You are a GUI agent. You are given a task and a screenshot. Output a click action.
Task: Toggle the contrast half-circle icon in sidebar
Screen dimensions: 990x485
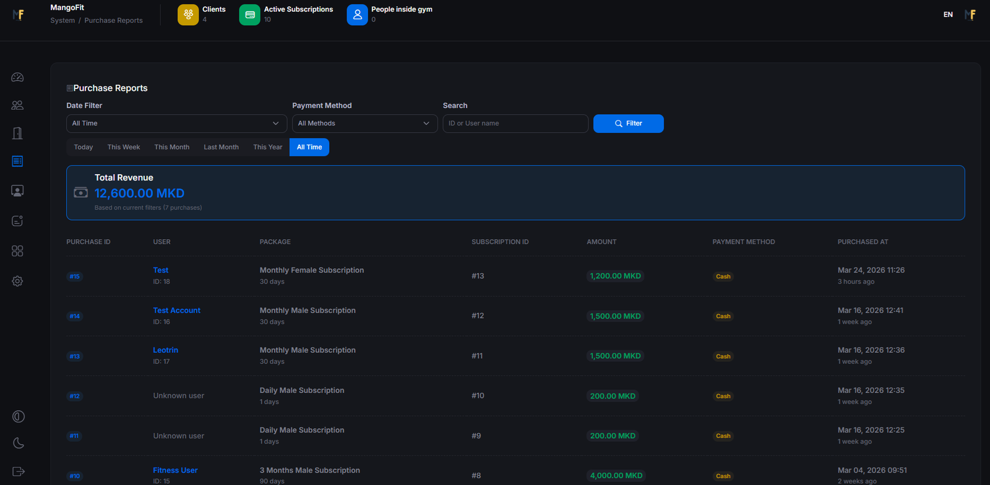click(19, 416)
